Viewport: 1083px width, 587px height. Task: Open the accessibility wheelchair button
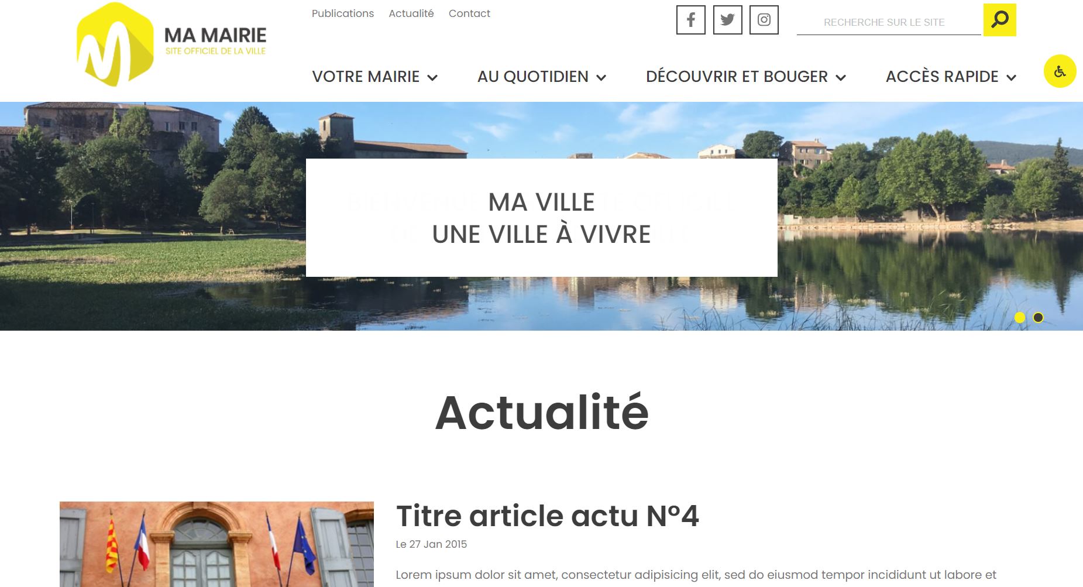tap(1060, 71)
